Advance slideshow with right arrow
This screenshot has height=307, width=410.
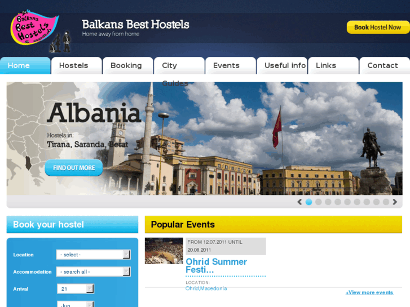(395, 202)
